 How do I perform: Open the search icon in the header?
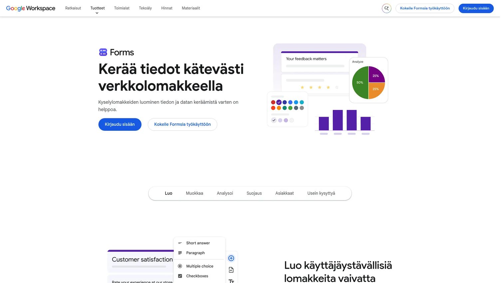[x=386, y=8]
